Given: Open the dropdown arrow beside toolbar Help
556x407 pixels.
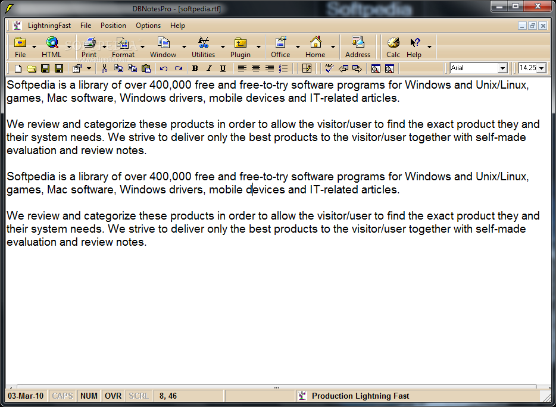Looking at the screenshot, I should tap(429, 47).
